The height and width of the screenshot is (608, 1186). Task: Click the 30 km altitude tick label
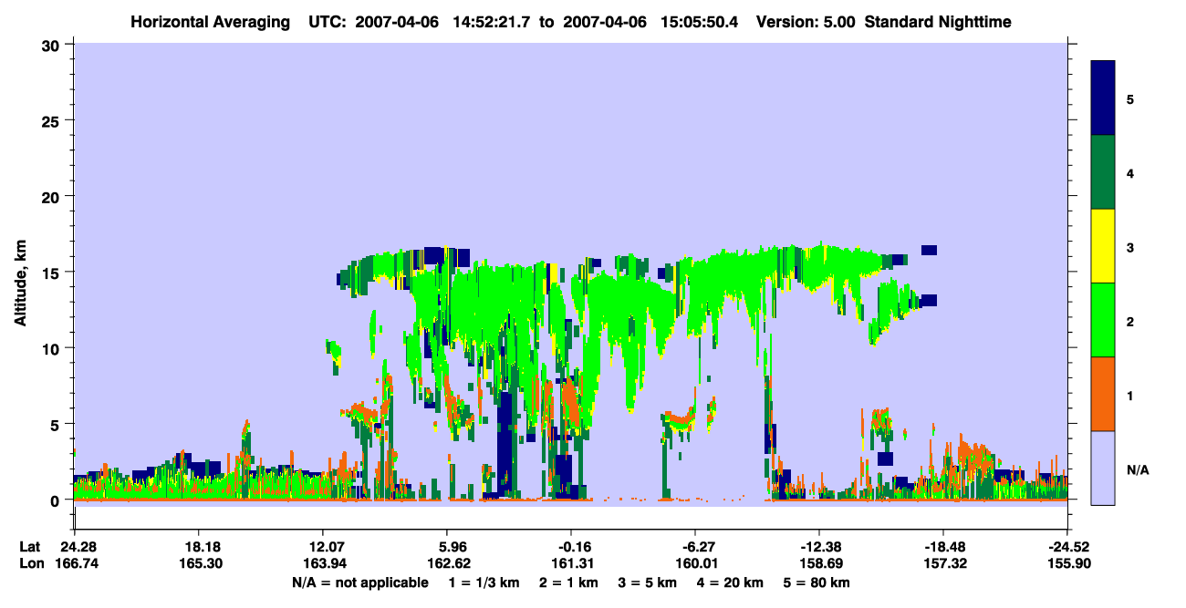tap(54, 45)
